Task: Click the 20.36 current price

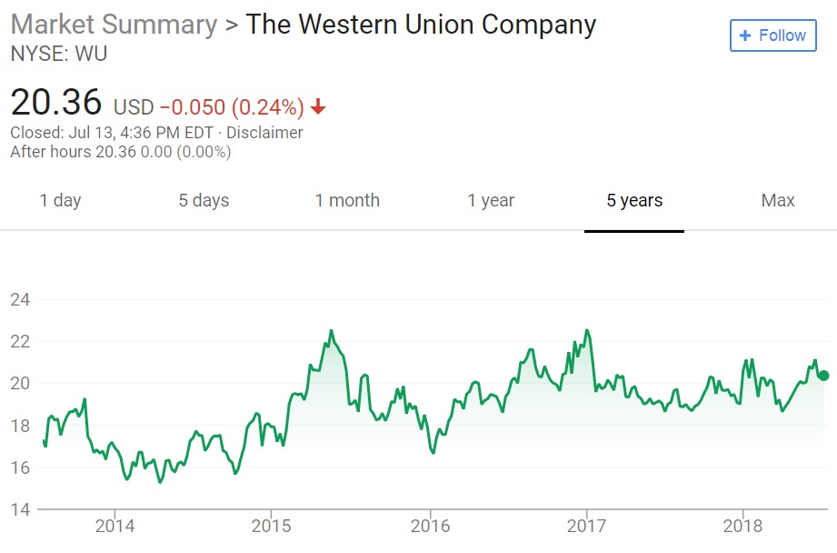Action: coord(55,103)
